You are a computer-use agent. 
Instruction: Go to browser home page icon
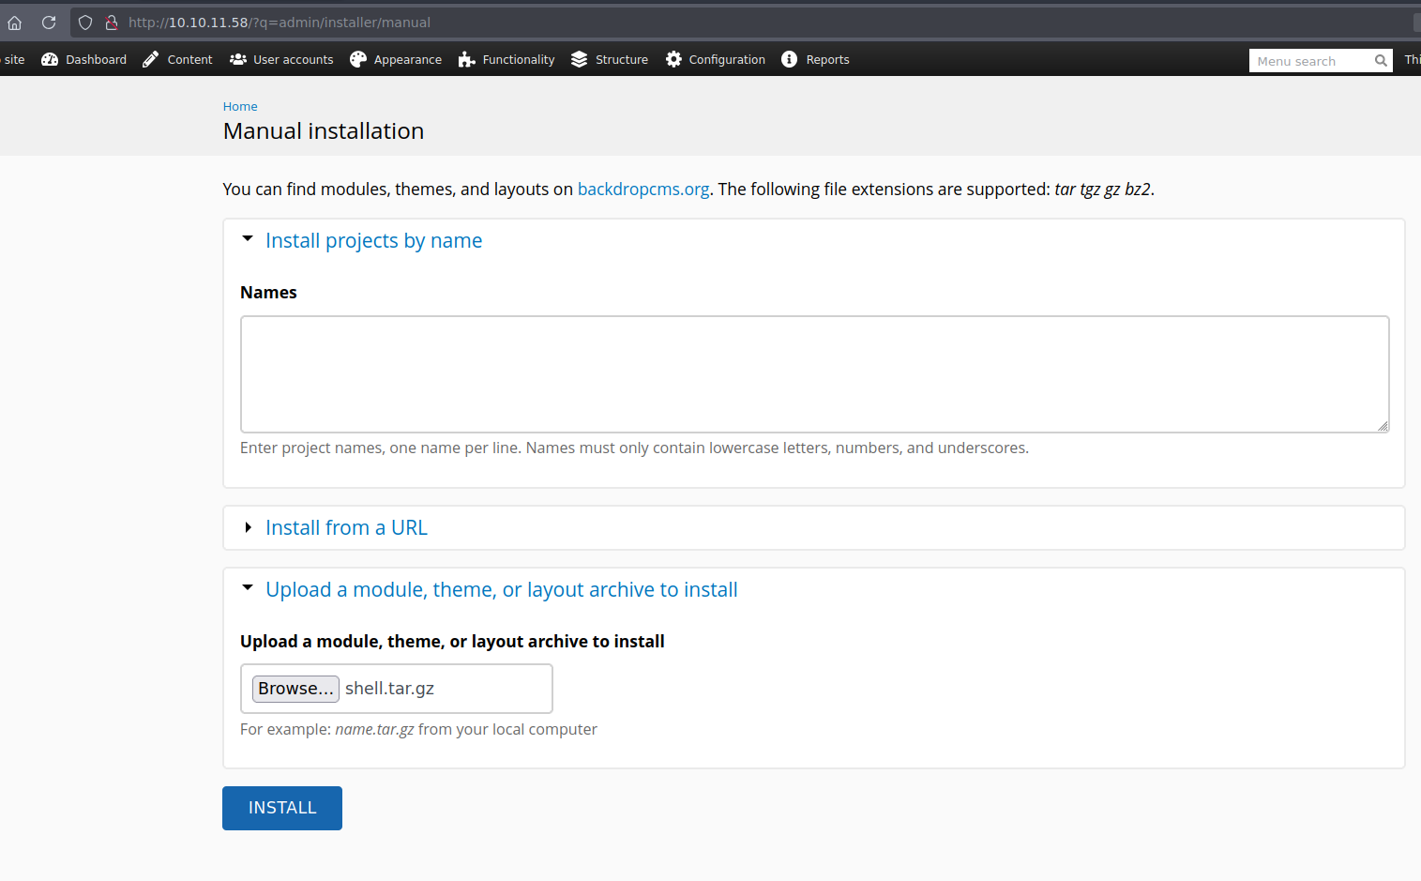tap(15, 23)
